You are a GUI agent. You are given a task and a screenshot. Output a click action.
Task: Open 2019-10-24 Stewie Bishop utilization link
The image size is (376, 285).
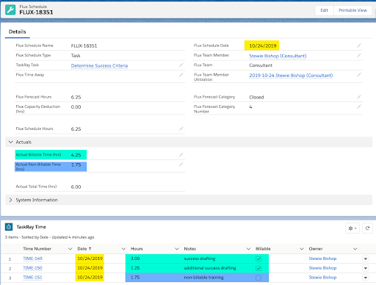pyautogui.click(x=291, y=76)
